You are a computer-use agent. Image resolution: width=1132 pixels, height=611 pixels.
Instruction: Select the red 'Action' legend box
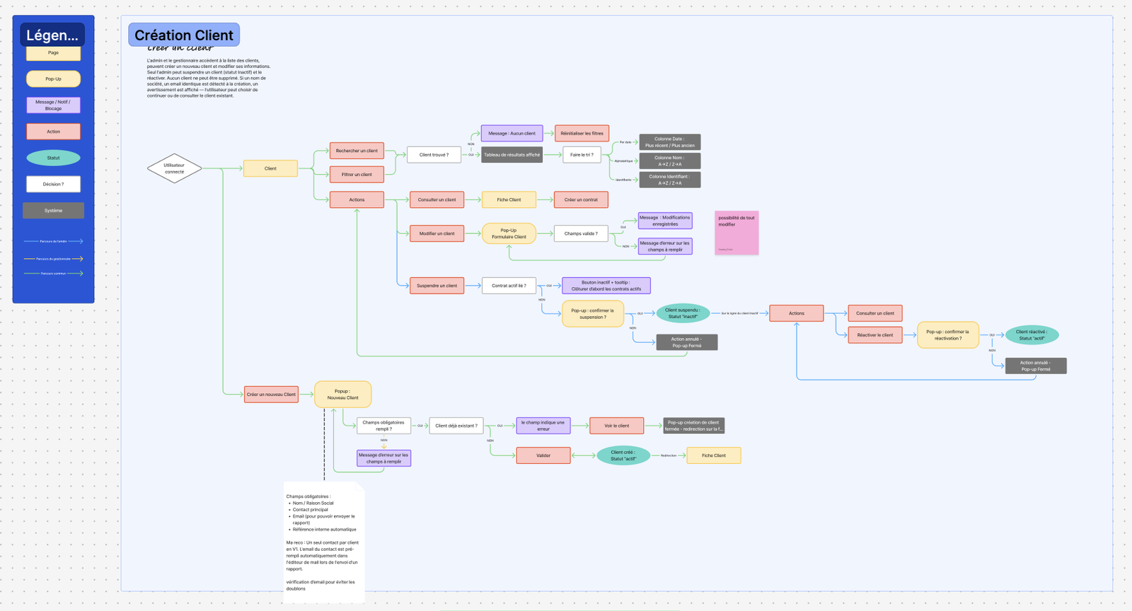53,132
